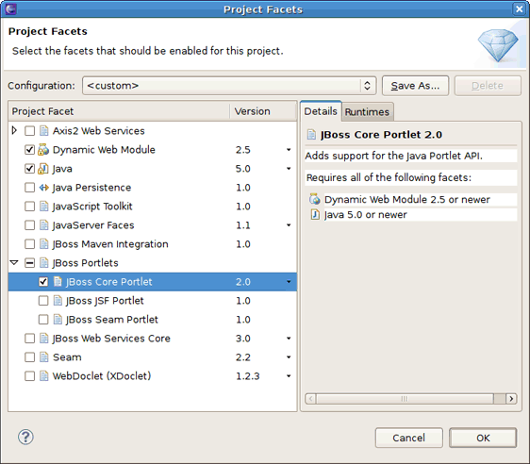This screenshot has height=464, width=530.
Task: Click Dynamic Web Module icon in Details requirements
Action: click(315, 199)
